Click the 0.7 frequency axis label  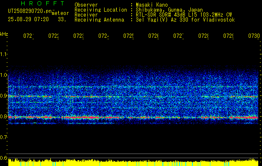pyautogui.click(x=4, y=137)
